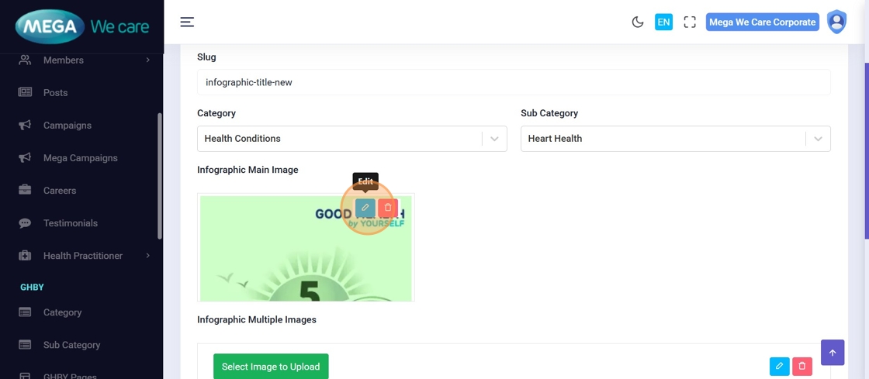
Task: Open user avatar profile menu
Action: [x=836, y=22]
